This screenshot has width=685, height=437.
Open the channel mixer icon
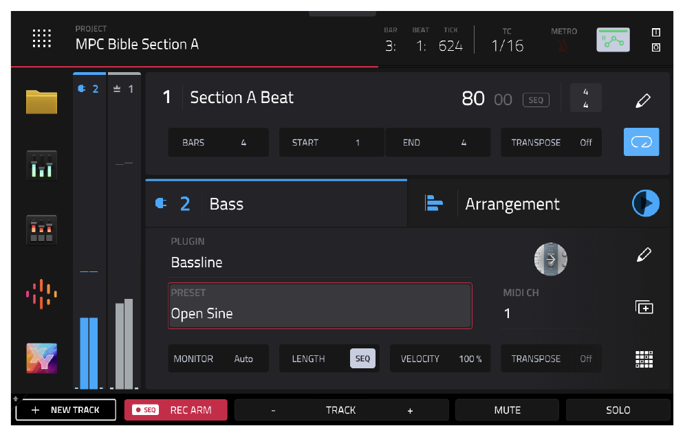(x=41, y=166)
